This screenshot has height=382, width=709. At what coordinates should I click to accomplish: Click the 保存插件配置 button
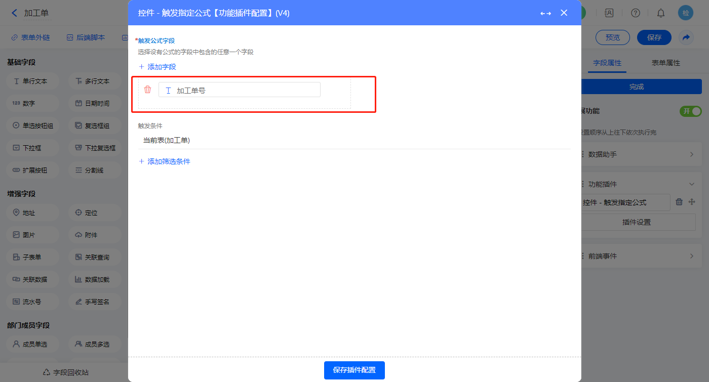(x=354, y=370)
